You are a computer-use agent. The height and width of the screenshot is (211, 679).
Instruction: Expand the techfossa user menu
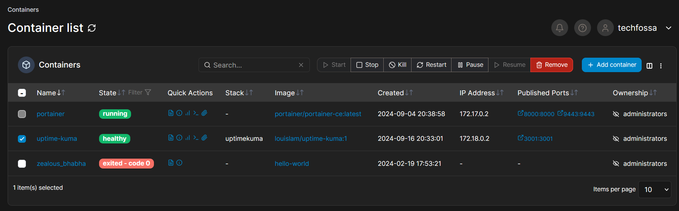tap(668, 28)
